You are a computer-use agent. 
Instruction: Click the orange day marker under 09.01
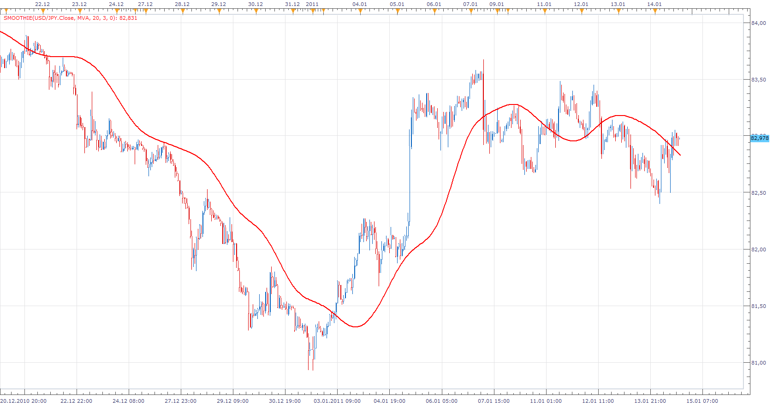pos(497,12)
